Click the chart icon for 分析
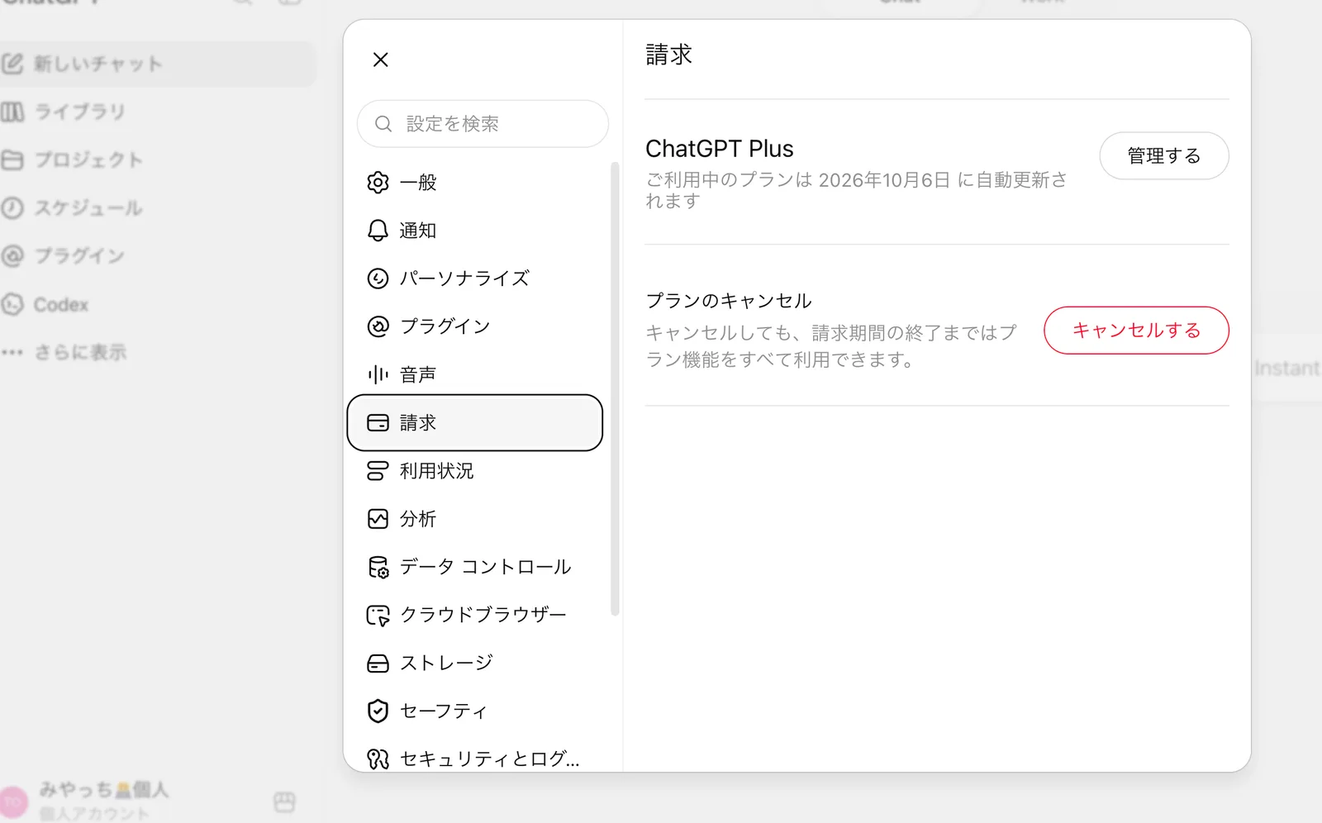The width and height of the screenshot is (1322, 823). tap(378, 519)
